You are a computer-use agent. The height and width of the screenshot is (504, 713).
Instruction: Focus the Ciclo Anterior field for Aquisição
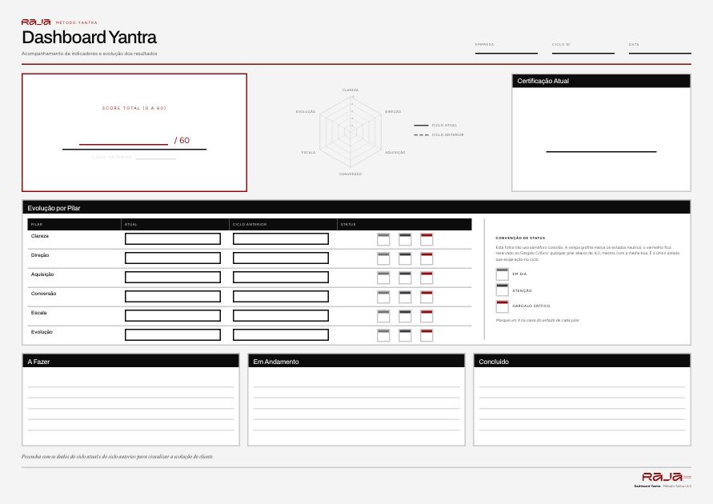click(281, 277)
